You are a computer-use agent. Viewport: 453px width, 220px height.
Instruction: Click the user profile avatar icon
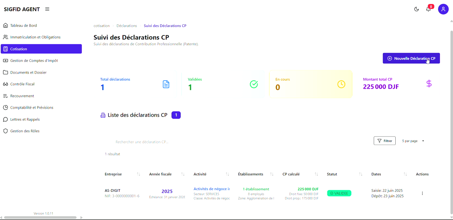[x=443, y=9]
